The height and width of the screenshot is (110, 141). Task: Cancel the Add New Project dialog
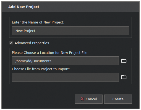[89, 99]
